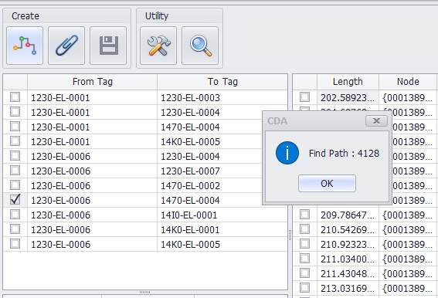This screenshot has width=438, height=298.
Task: Check the box for length 211.03400 row
Action: tap(305, 259)
